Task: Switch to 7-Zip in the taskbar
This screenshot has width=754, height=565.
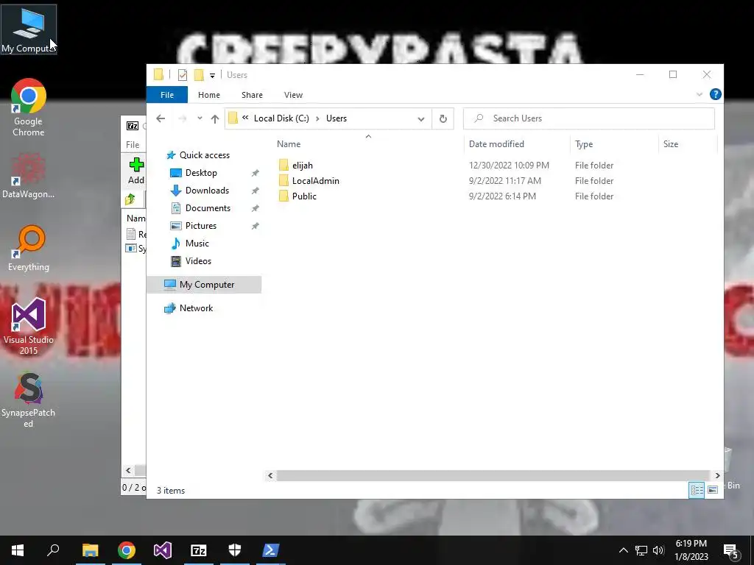Action: click(x=199, y=550)
